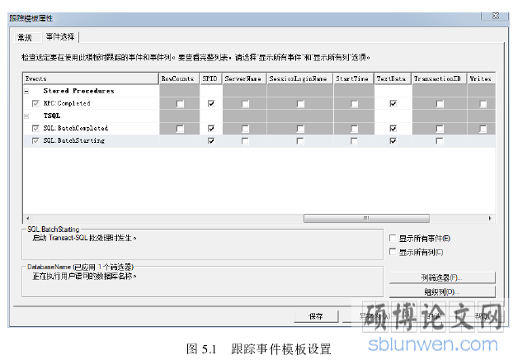Viewport: 518px width, 360px height.
Task: Toggle TextData for SQL:BatchStarting
Action: click(393, 141)
